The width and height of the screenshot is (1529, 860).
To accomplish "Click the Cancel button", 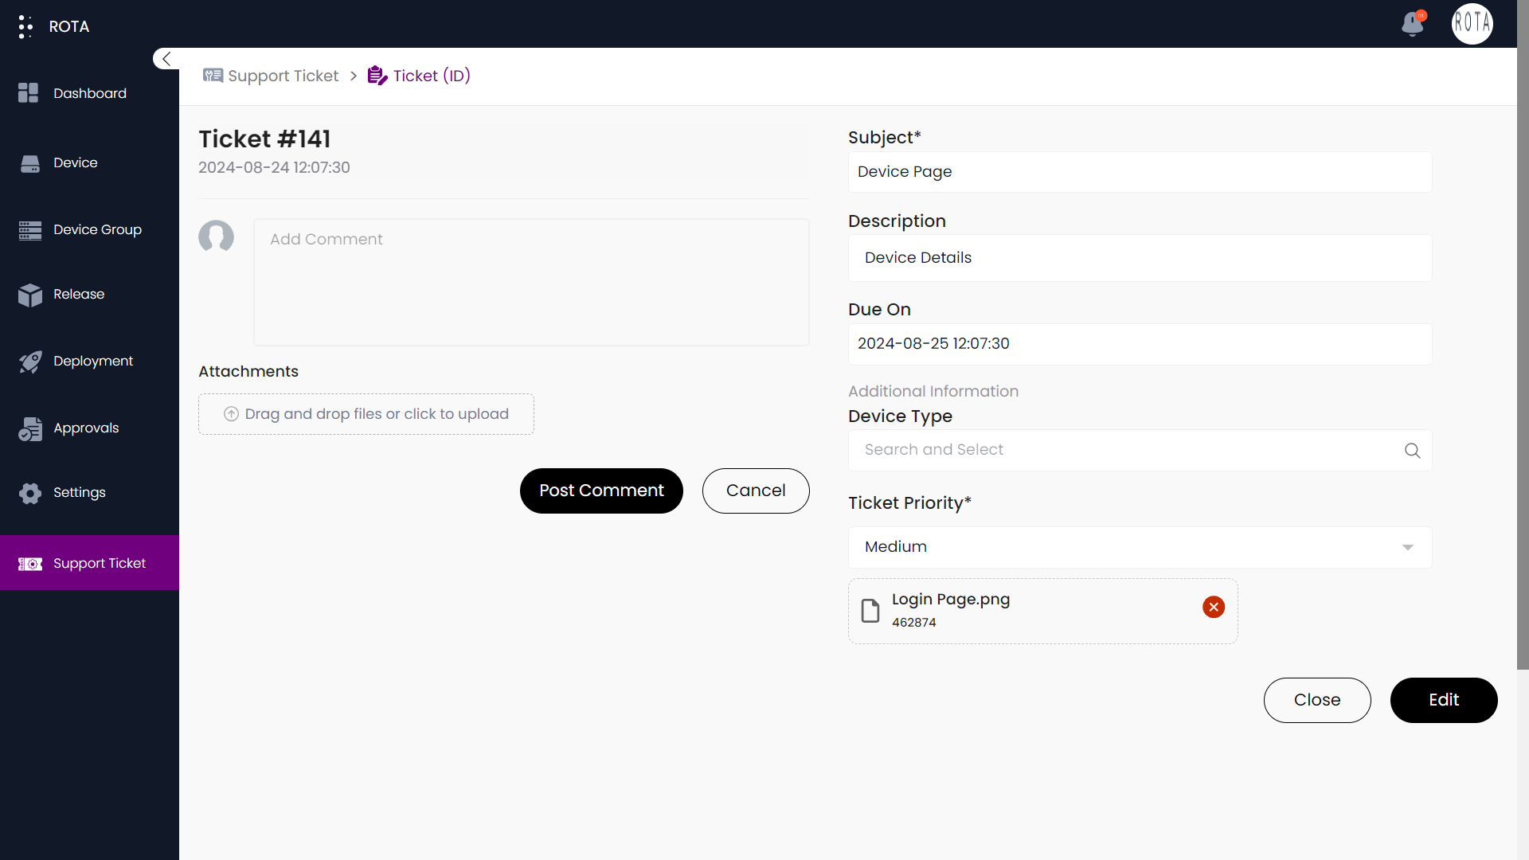I will (756, 491).
